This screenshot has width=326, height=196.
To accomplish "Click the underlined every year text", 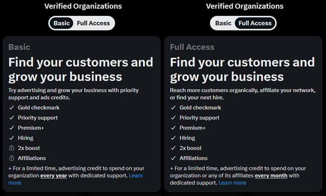I will click(x=54, y=175).
